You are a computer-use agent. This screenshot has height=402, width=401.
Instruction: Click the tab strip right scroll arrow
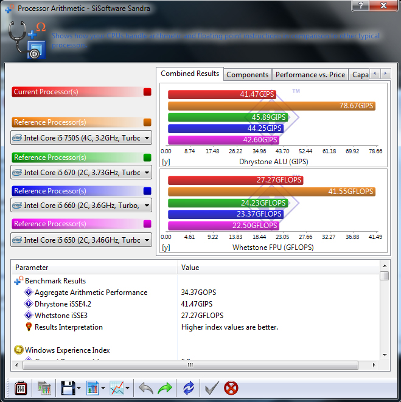pyautogui.click(x=385, y=74)
